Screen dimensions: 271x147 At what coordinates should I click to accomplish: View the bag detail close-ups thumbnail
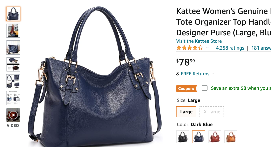coord(13,81)
